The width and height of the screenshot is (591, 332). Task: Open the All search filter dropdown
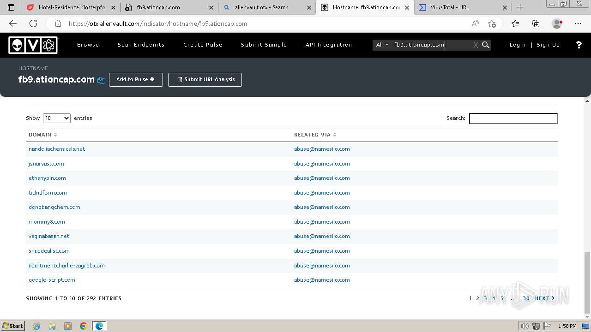point(382,45)
